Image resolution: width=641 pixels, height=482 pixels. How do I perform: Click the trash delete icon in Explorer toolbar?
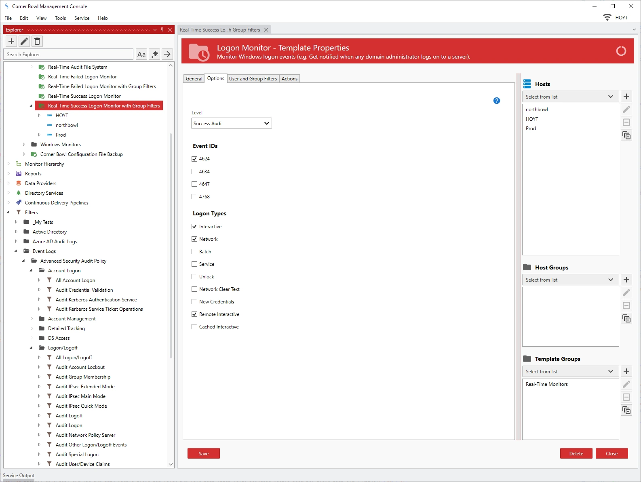(x=37, y=41)
